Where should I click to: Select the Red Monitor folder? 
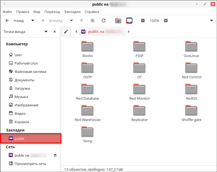140,92
